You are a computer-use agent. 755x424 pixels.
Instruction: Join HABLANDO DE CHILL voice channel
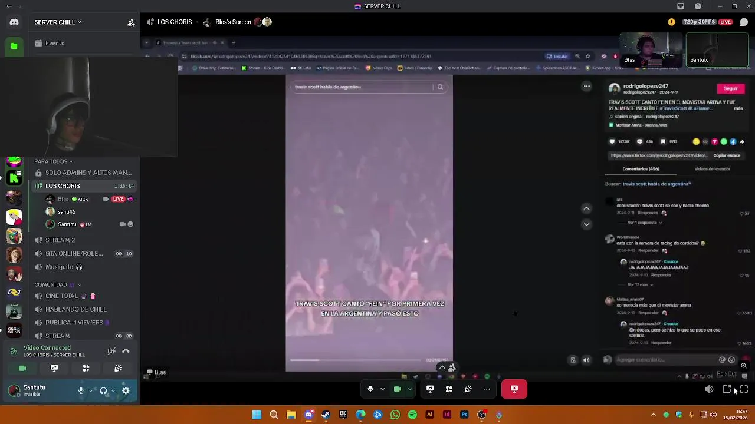tap(84, 309)
